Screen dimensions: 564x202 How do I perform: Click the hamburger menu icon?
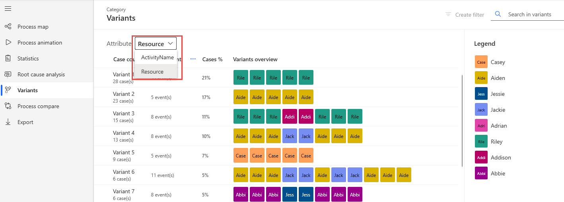8,9
